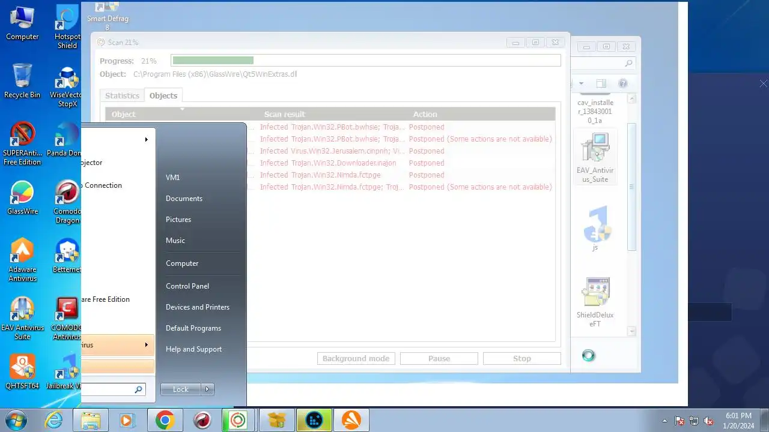Click the Start menu search field
769x432 pixels.
(114, 389)
